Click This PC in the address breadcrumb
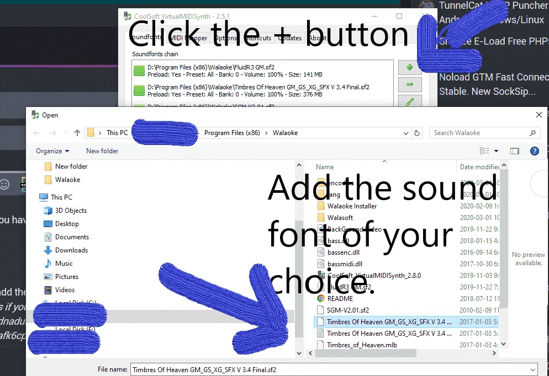This screenshot has width=549, height=376. pos(117,133)
